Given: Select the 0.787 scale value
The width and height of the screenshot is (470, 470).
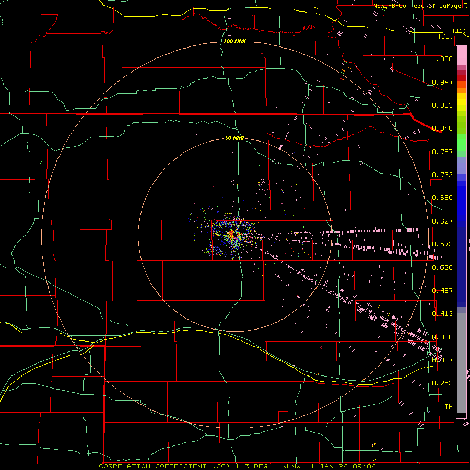Looking at the screenshot, I should pos(442,151).
